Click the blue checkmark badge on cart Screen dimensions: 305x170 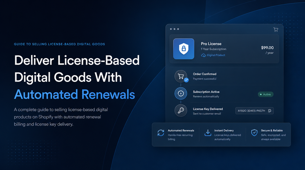186,80
